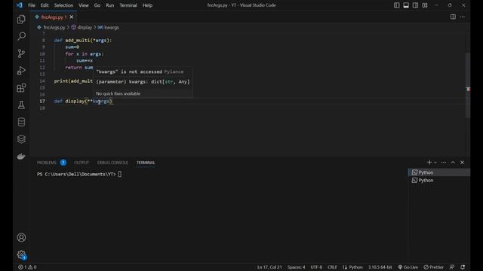Select the fncArgs.py editor tab
Viewport: 483px width, 271px height.
click(54, 17)
